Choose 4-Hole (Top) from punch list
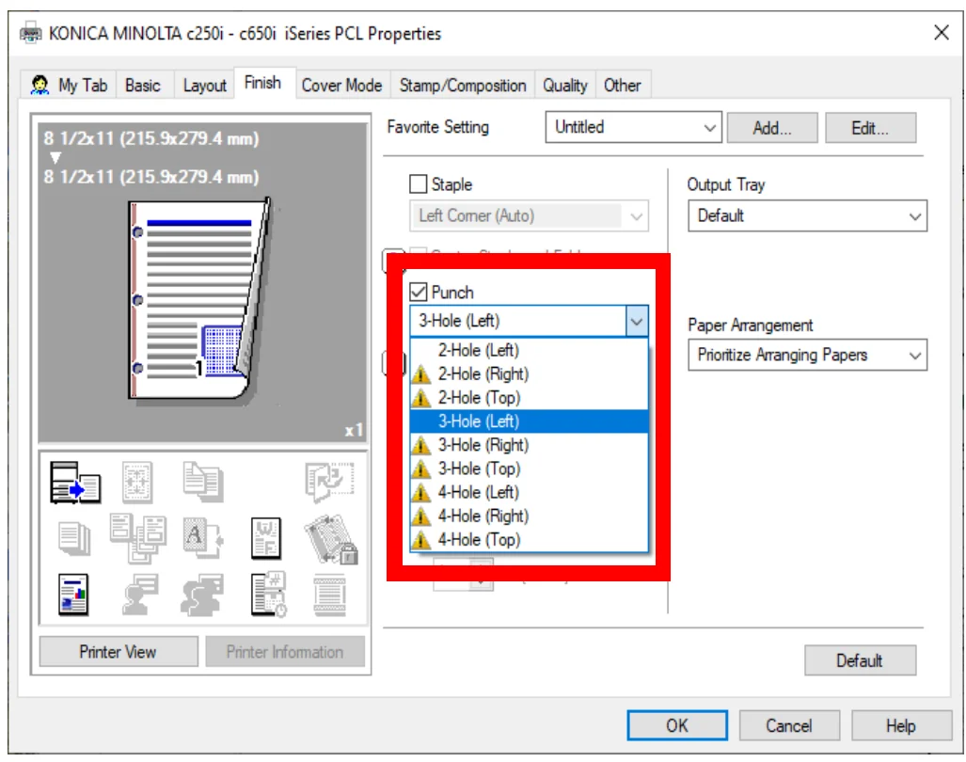 (529, 540)
